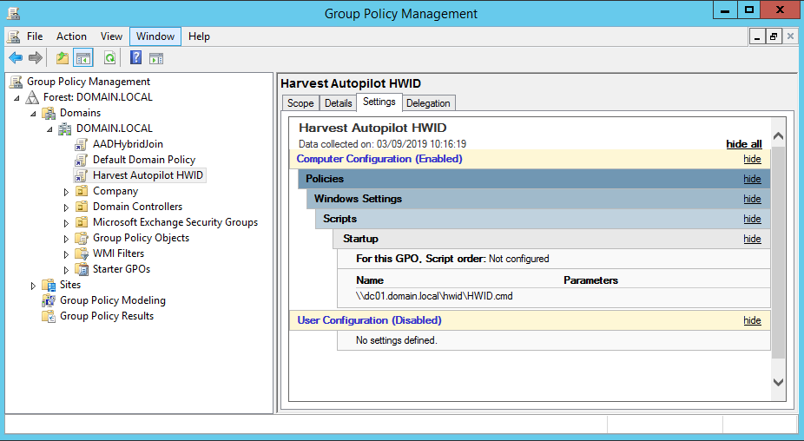Click the report vertical scrollbar thumb
The image size is (804, 441).
click(x=778, y=252)
